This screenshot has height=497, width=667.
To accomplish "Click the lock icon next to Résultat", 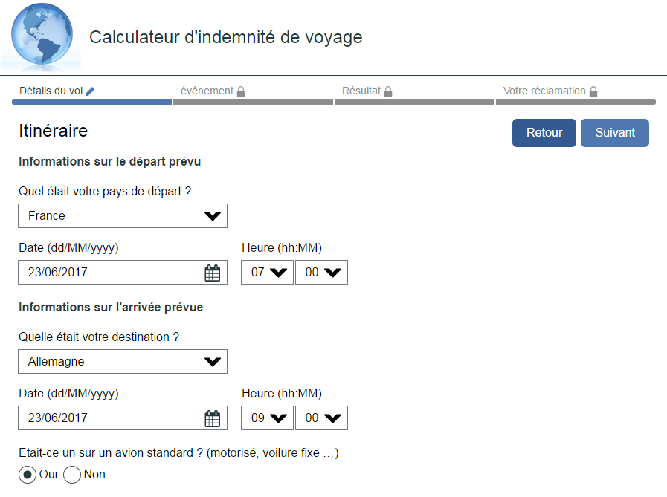I will pyautogui.click(x=388, y=91).
